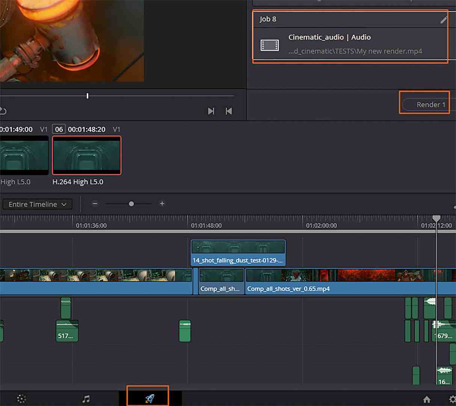Click ruler at 01:02:00:00 timecode
The width and height of the screenshot is (456, 406).
(x=321, y=226)
